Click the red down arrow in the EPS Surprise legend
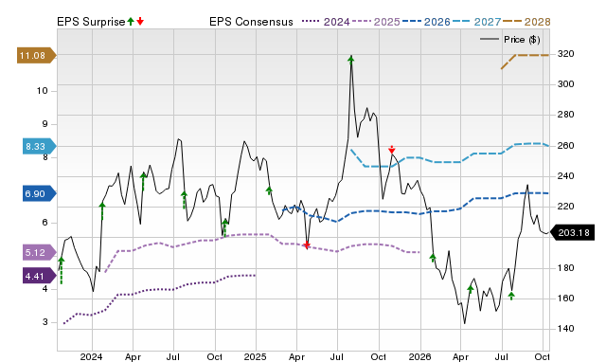Image resolution: width=606 pixels, height=362 pixels. [x=140, y=21]
